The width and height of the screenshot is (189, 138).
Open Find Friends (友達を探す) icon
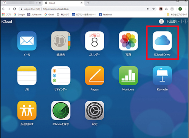27,110
